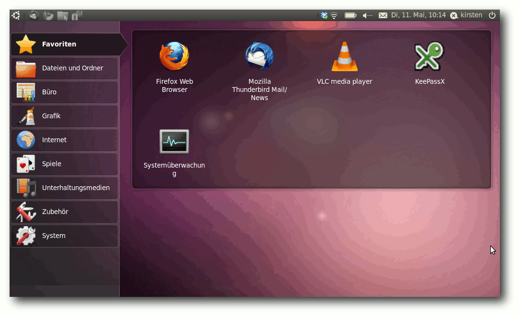This screenshot has height=316, width=519.
Task: Open Systemüberwachung system monitor
Action: [174, 153]
